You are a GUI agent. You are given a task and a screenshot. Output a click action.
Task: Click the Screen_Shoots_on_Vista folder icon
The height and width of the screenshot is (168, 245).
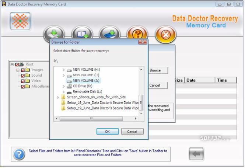63,97
